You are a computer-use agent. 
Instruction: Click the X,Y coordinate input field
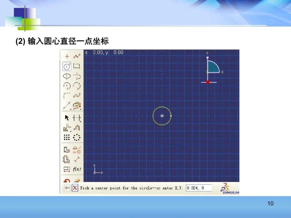coord(199,188)
